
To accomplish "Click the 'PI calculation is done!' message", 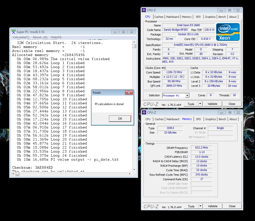I will point(109,104).
